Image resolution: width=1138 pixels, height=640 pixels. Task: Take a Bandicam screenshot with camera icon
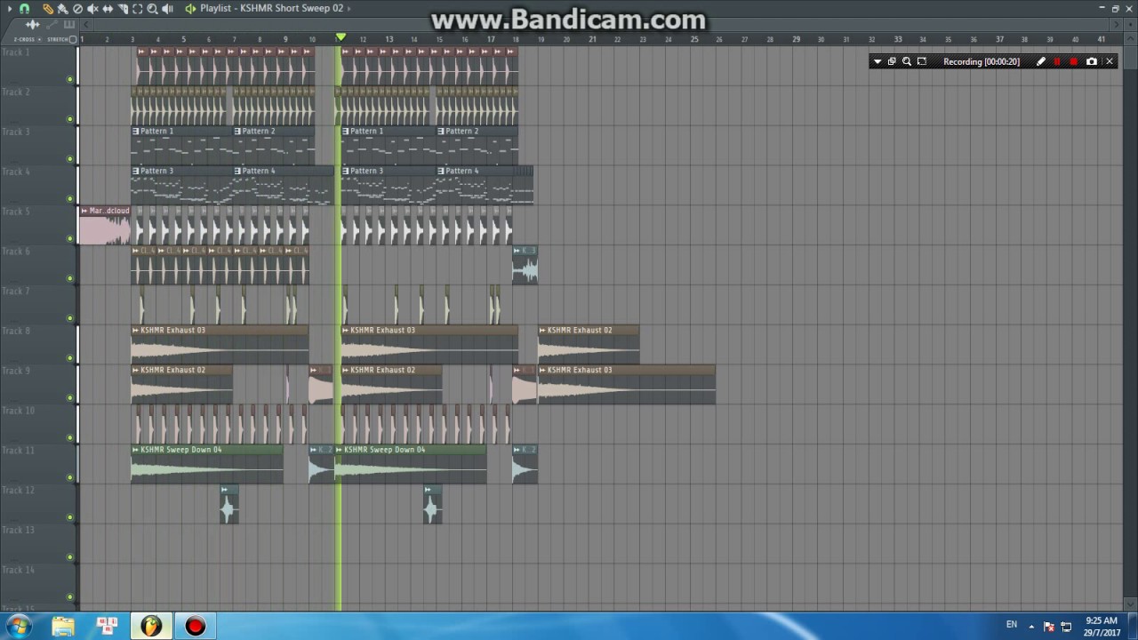[1092, 61]
